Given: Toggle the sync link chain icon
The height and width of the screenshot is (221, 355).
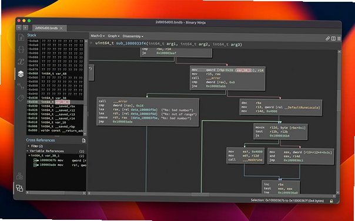Looking at the screenshot, I should tap(327, 39).
